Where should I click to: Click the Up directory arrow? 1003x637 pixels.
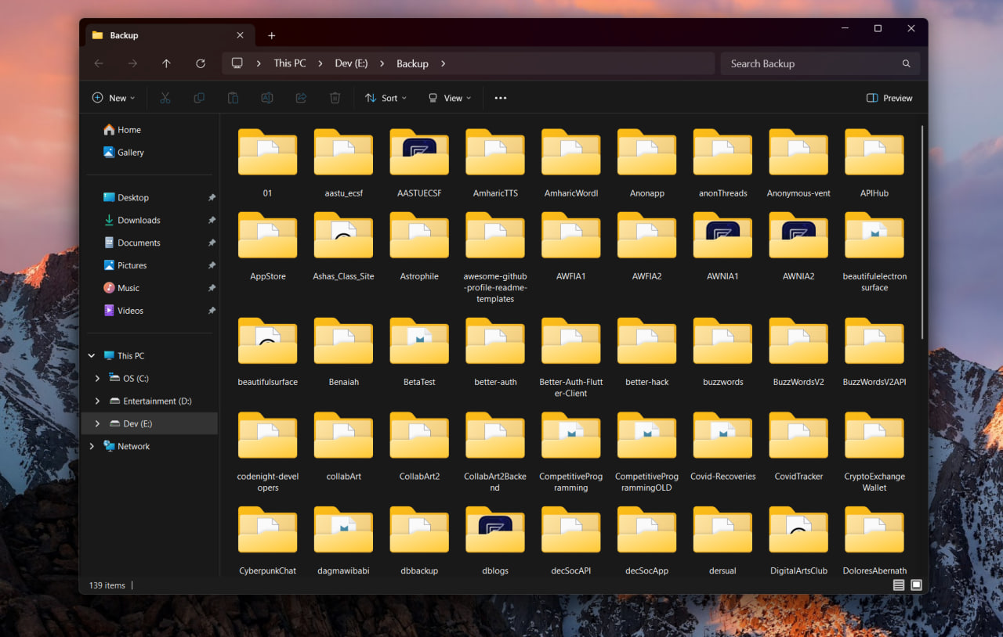pos(166,63)
